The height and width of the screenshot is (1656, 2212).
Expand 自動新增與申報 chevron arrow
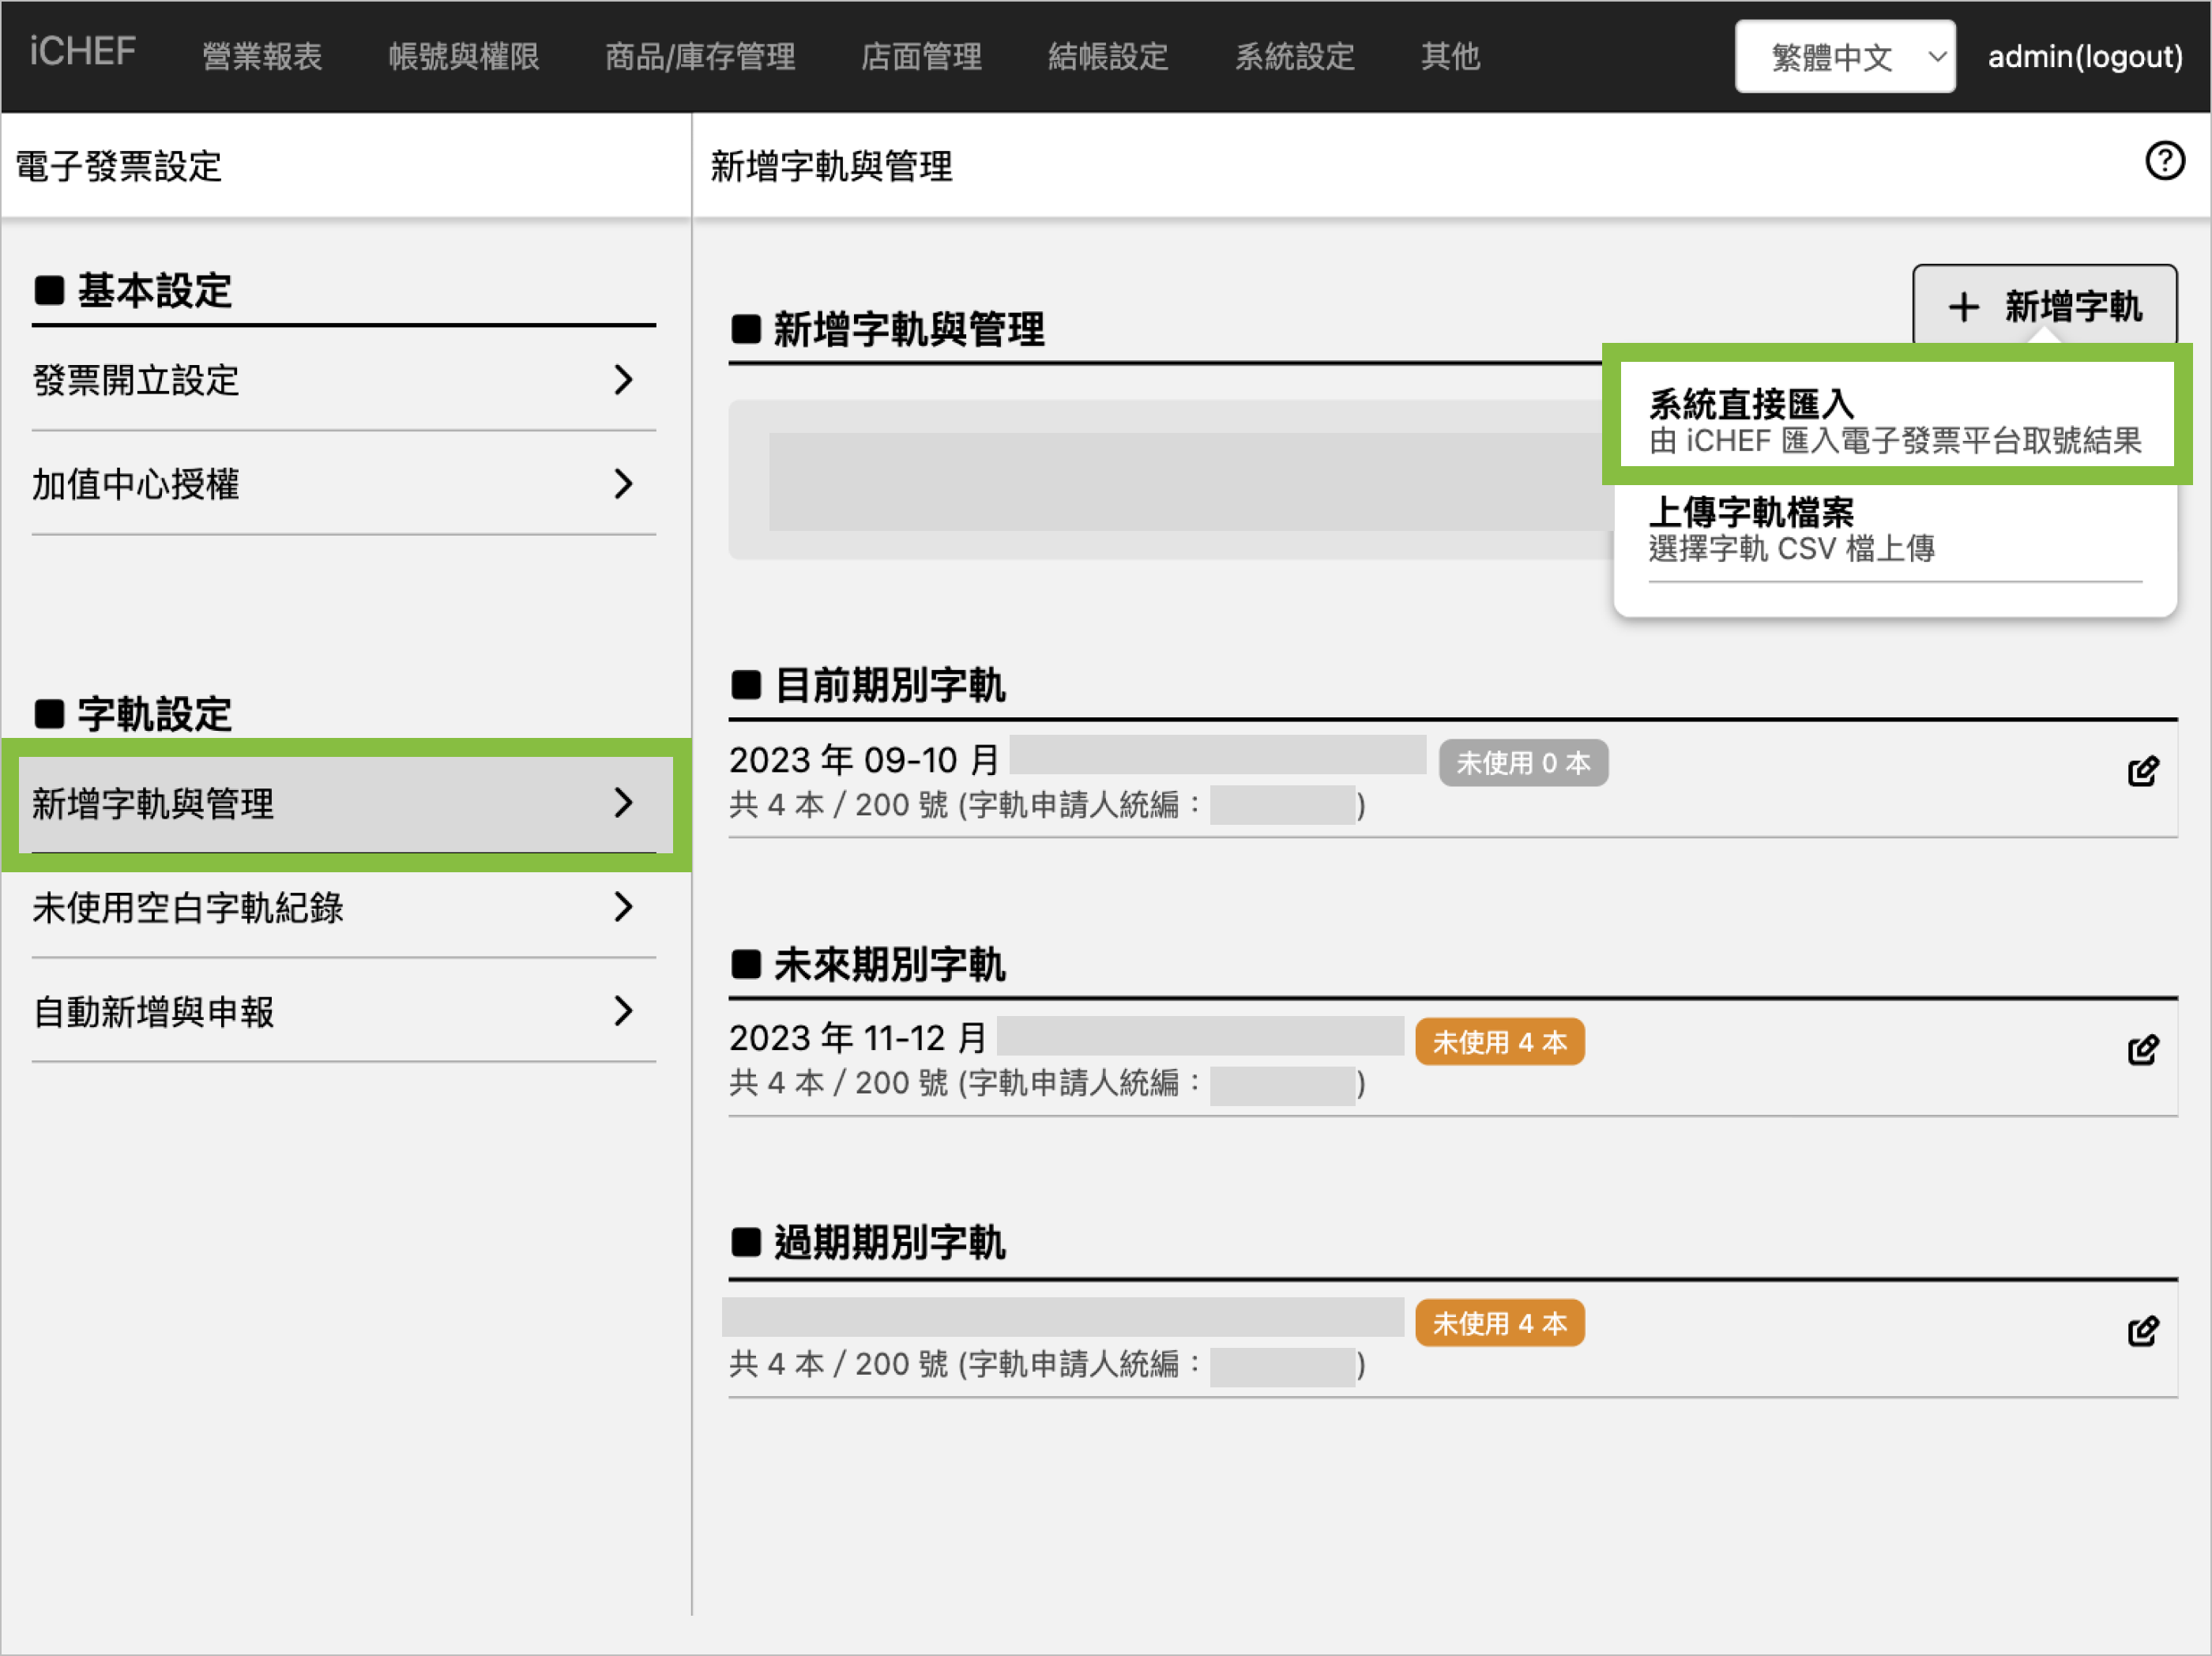click(x=623, y=1011)
